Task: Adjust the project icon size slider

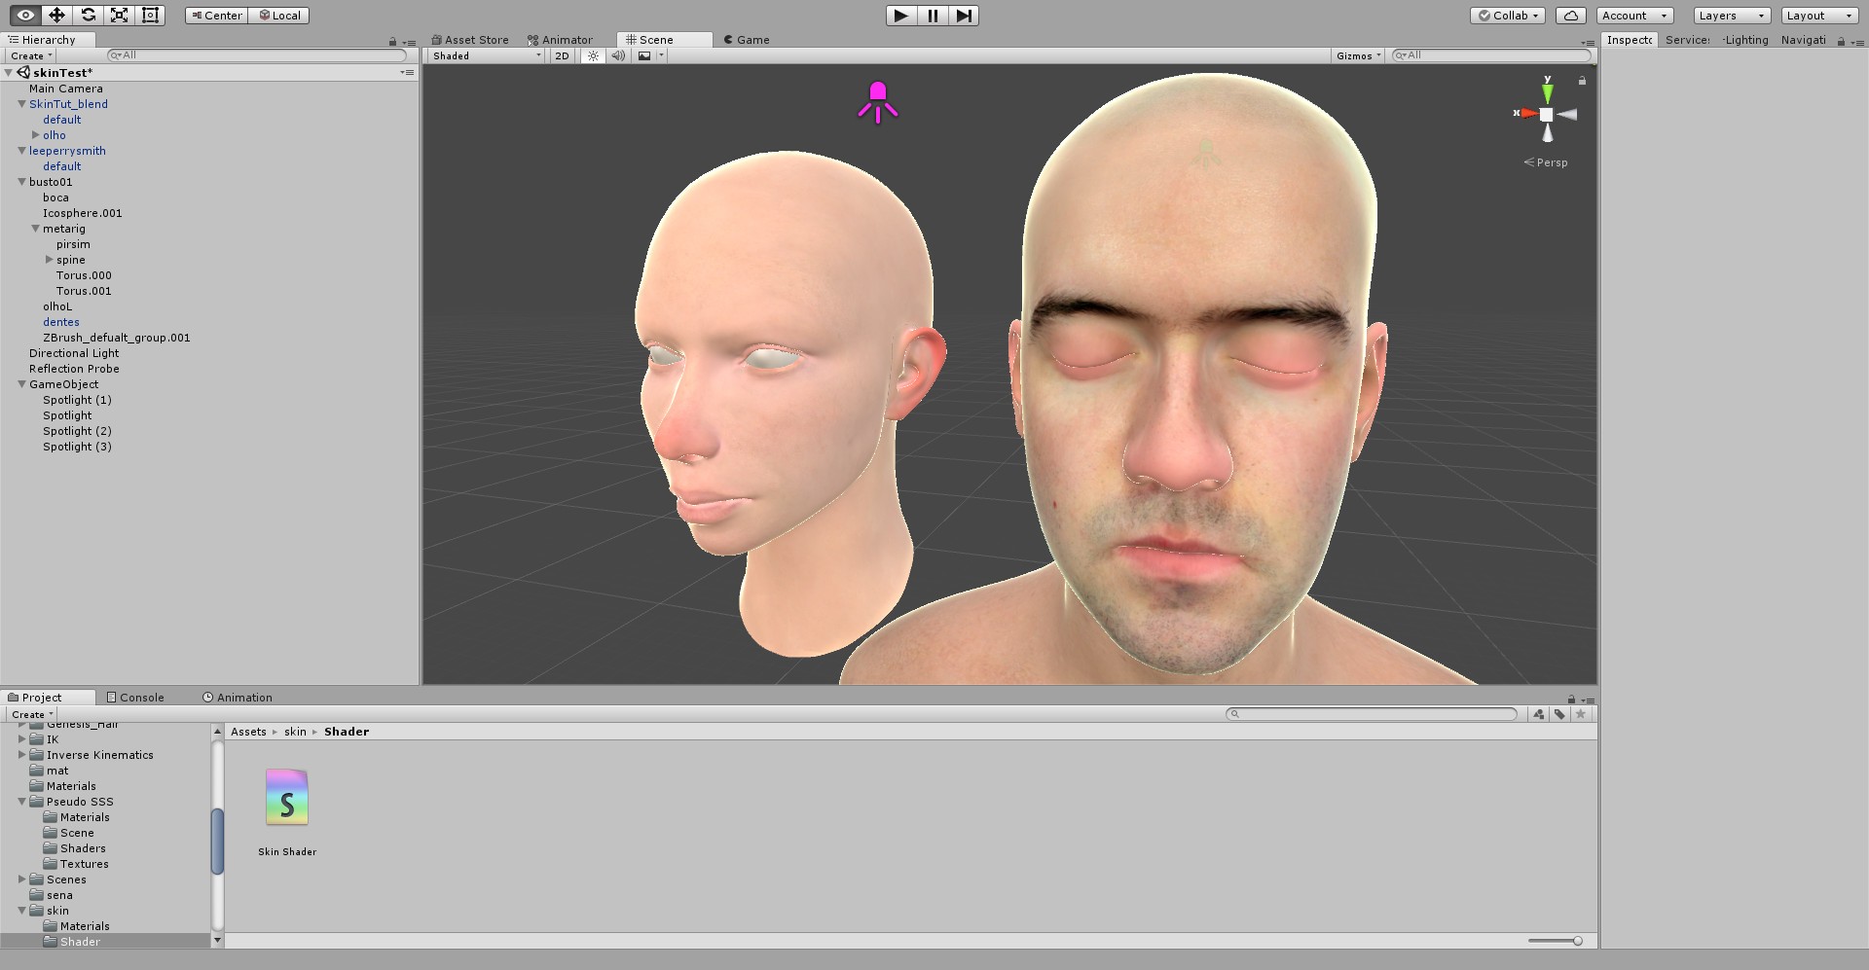Action: [x=1577, y=941]
